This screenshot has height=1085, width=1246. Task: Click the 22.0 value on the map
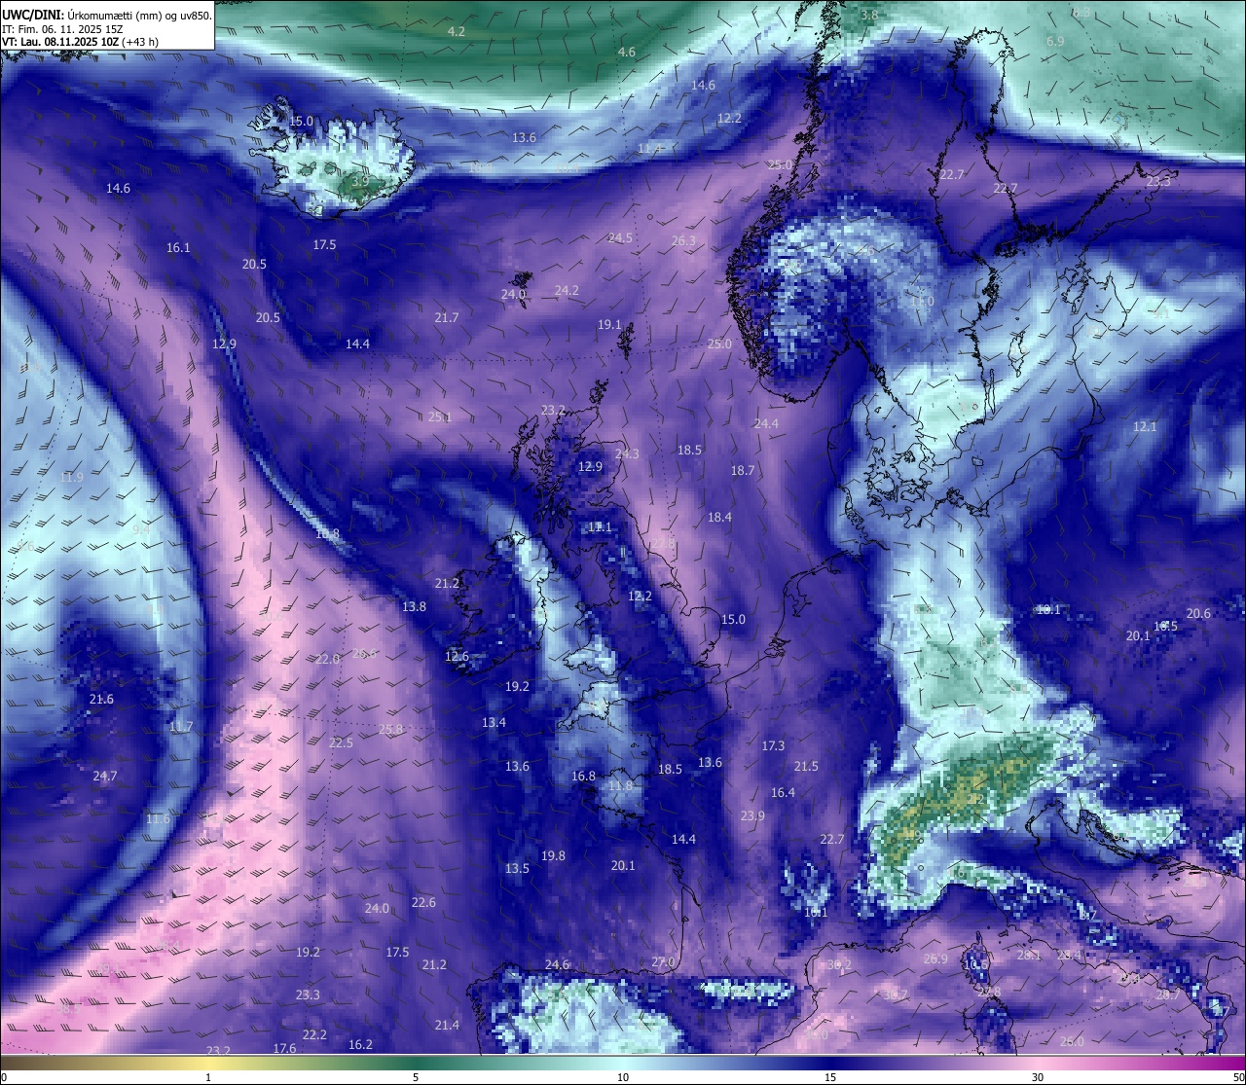(328, 660)
